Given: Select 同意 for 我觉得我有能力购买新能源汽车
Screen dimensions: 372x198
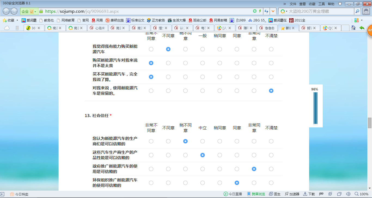Looking at the screenshot, I should point(237,49).
